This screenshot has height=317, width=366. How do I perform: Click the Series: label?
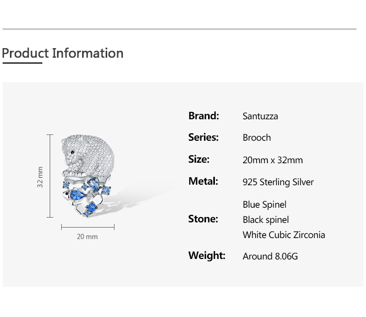coord(203,137)
